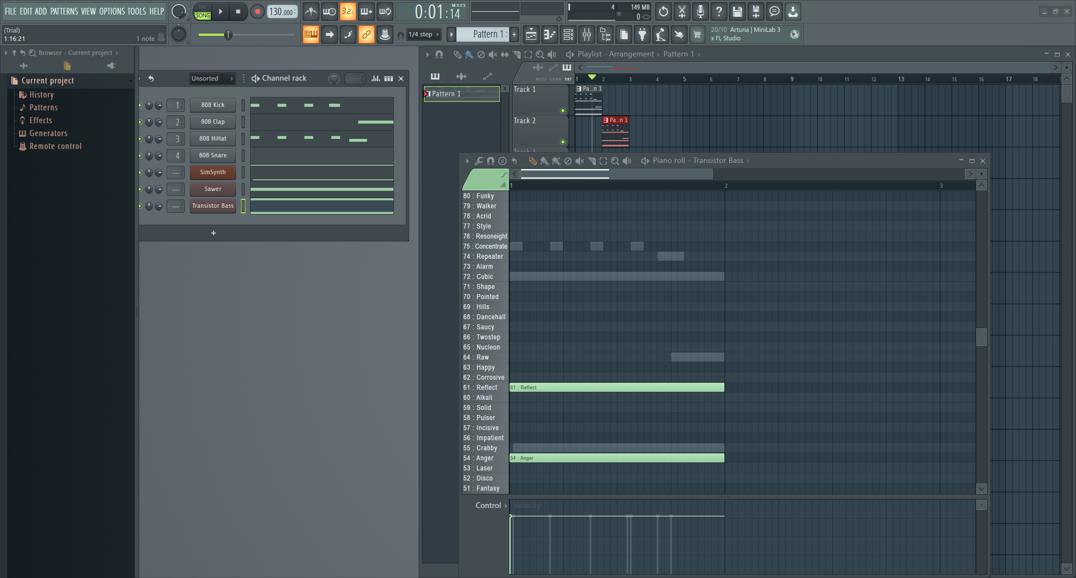Click the undo history circular arrow icon
Viewport: 1076px width, 578px height.
pos(664,11)
